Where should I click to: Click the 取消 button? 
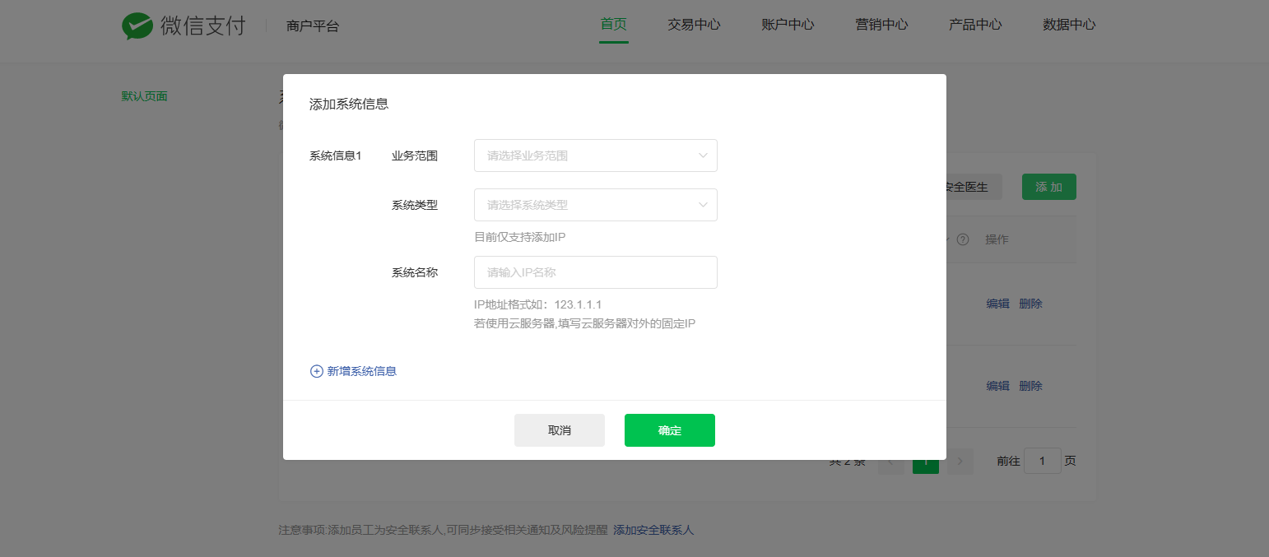pyautogui.click(x=559, y=430)
